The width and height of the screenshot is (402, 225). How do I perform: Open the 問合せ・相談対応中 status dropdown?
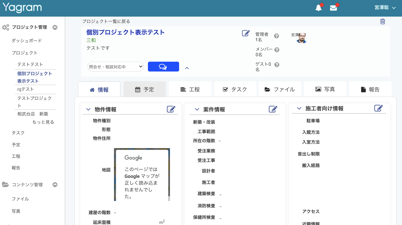(x=115, y=66)
